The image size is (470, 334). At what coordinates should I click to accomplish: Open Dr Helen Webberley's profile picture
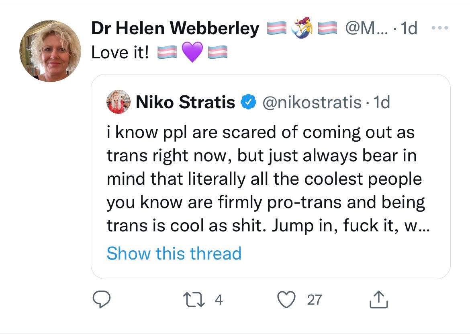point(50,51)
